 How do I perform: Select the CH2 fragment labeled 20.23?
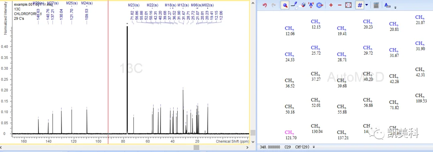coord(368,24)
